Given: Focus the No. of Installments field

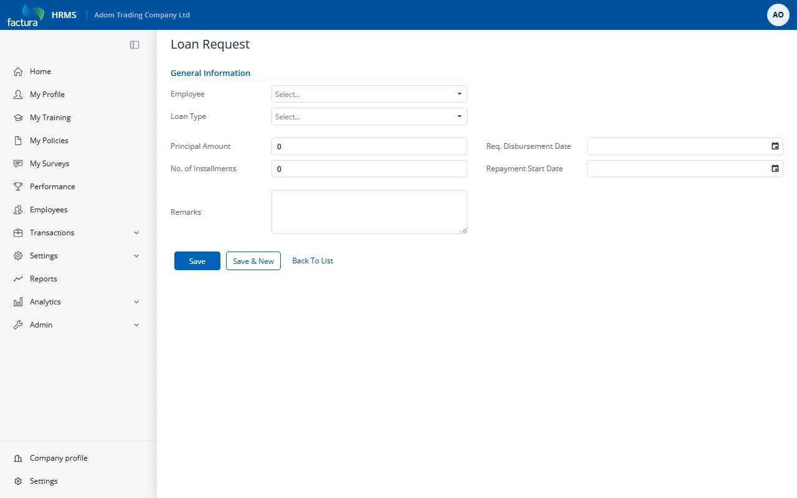Looking at the screenshot, I should 369,169.
